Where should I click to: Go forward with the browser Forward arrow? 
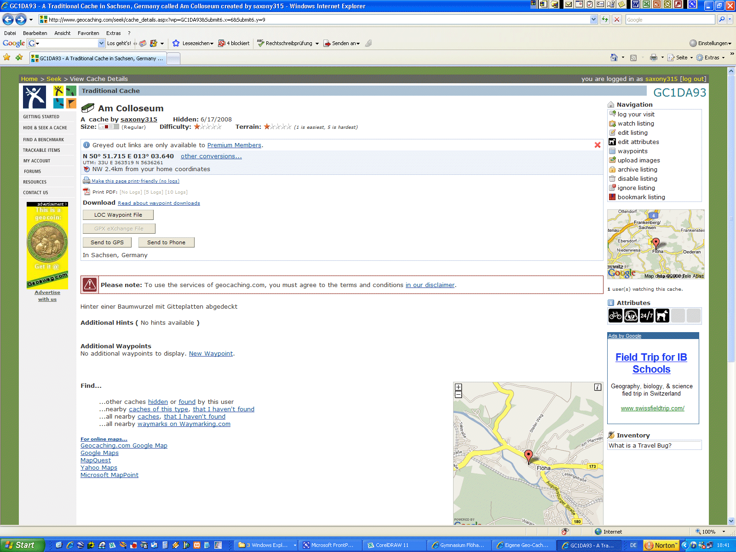(x=21, y=19)
